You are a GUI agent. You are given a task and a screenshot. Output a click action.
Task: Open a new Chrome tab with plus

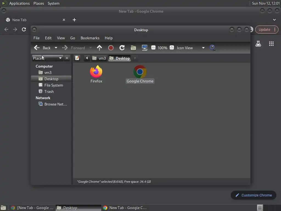(74, 20)
